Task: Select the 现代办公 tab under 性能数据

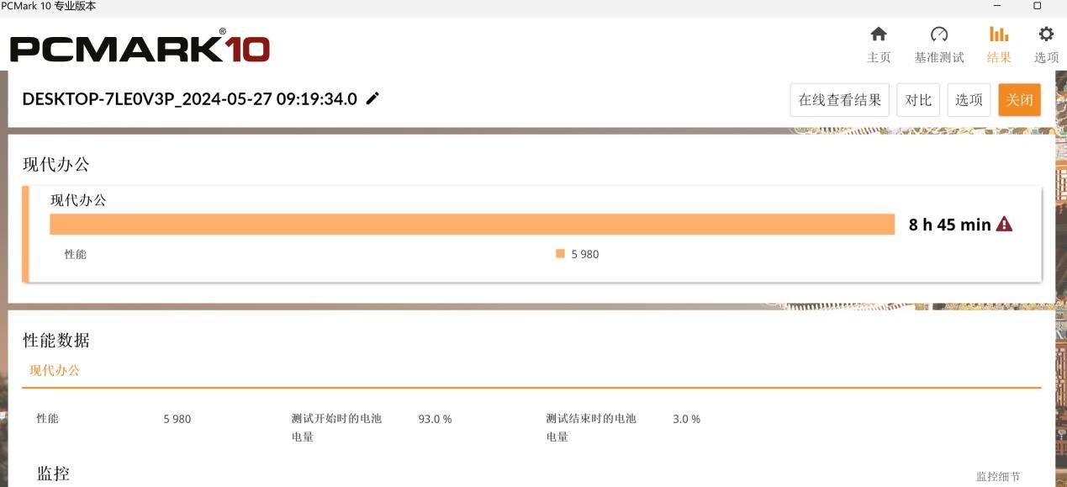Action: coord(55,370)
